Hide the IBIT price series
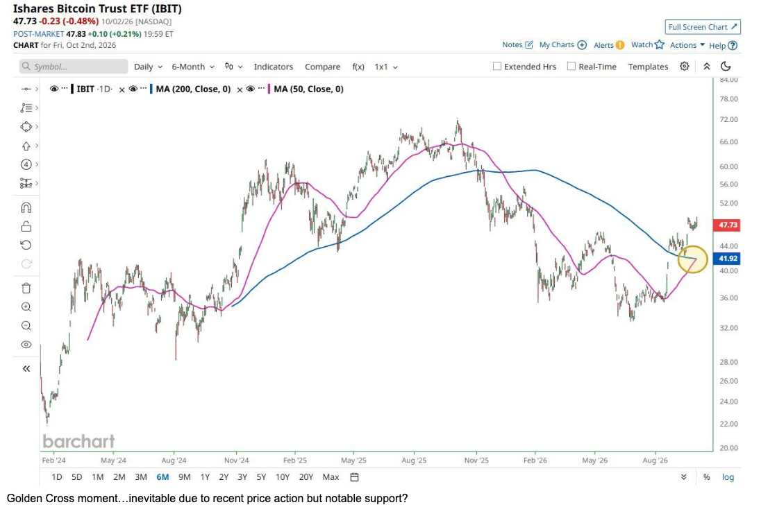The height and width of the screenshot is (507, 768). click(x=54, y=89)
